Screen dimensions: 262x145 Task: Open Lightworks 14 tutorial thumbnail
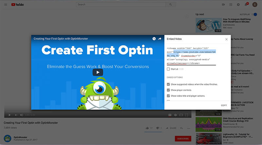(x=209, y=139)
